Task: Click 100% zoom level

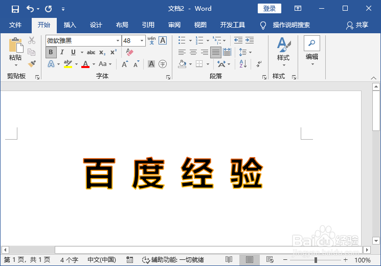Action: [x=363, y=260]
